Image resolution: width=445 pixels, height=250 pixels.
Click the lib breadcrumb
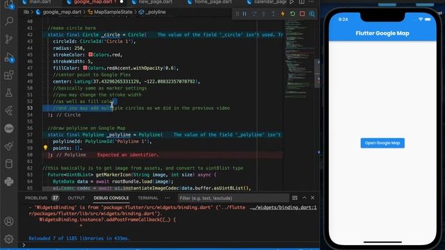26,12
